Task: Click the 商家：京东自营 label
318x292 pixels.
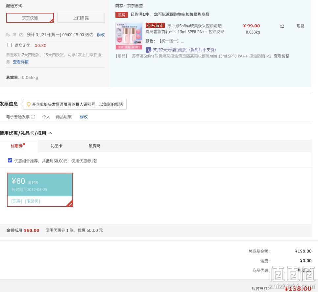Action: pos(129,6)
